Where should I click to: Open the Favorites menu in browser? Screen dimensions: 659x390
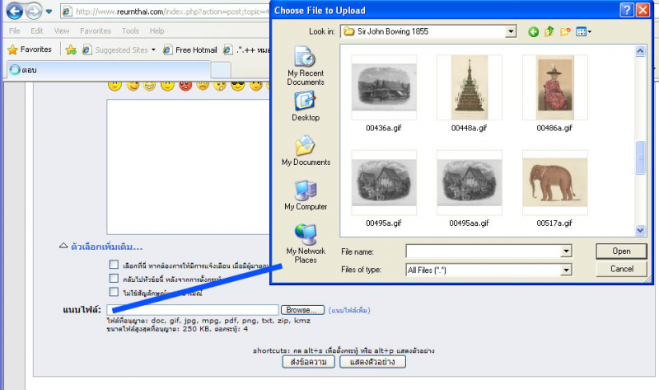[96, 31]
